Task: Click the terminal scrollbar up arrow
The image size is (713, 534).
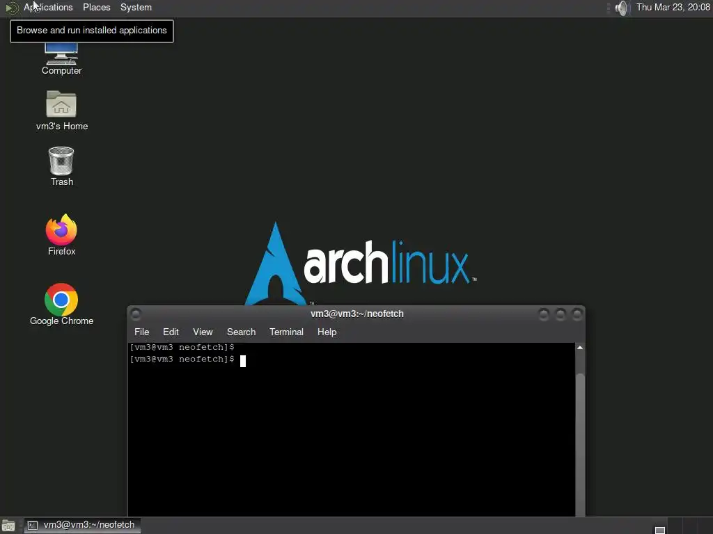Action: [580, 348]
